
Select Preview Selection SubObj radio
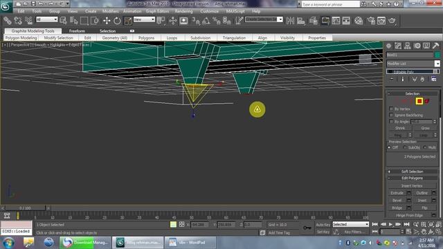[405, 147]
